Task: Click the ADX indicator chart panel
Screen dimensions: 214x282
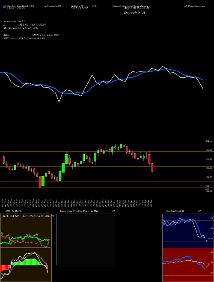Action: tap(26, 231)
